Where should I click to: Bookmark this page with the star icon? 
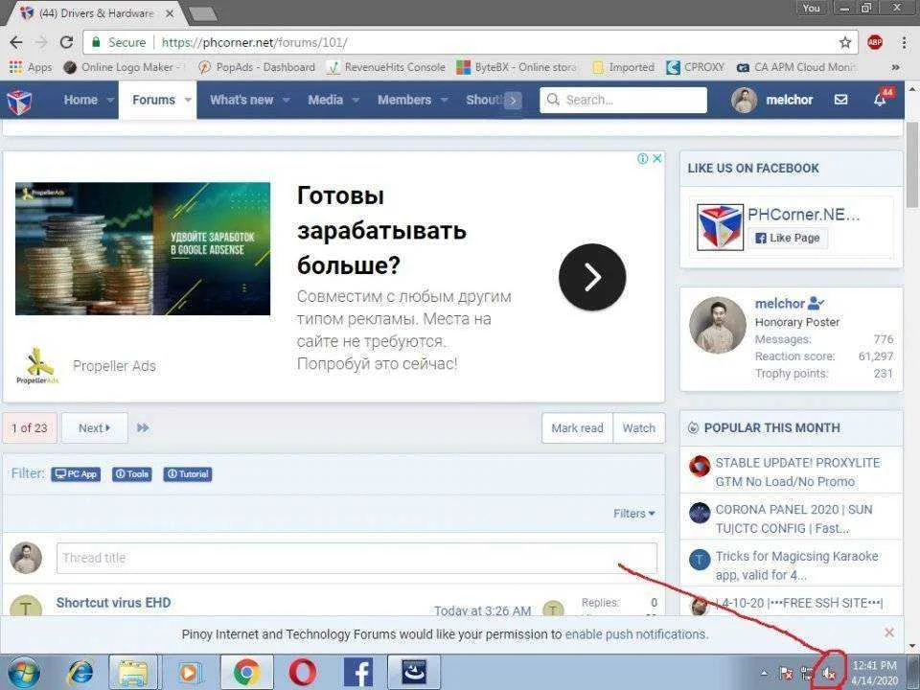click(x=845, y=42)
